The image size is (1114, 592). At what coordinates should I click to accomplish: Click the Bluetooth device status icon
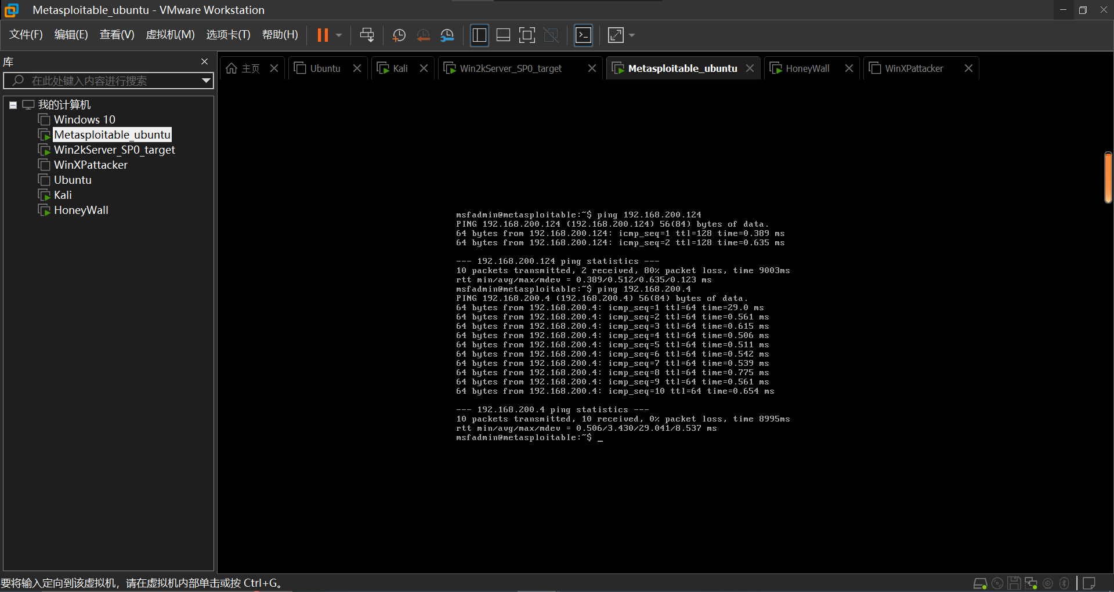(x=1064, y=583)
